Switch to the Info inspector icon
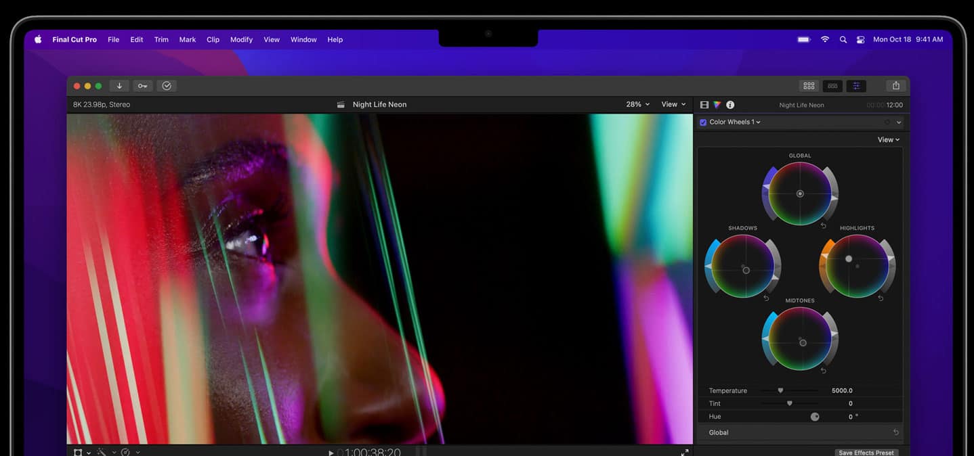 click(x=730, y=105)
